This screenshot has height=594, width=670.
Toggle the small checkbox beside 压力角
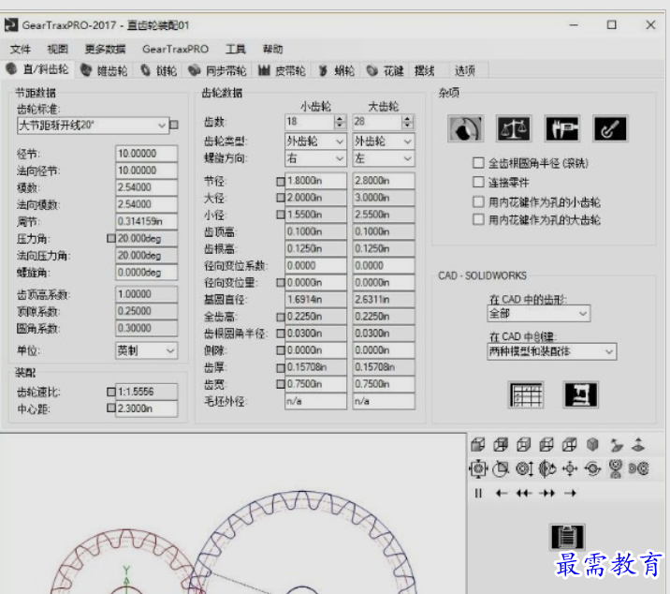(x=111, y=238)
